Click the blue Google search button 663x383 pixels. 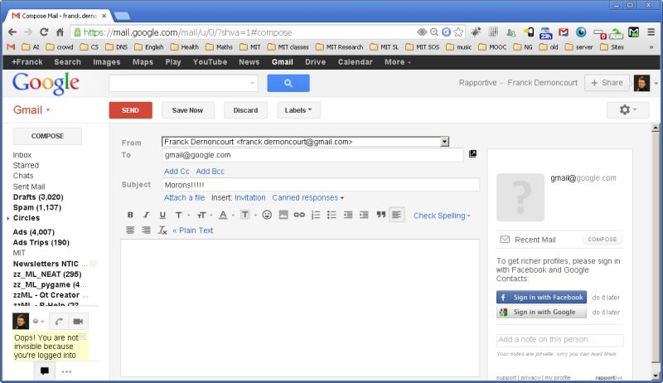(288, 83)
